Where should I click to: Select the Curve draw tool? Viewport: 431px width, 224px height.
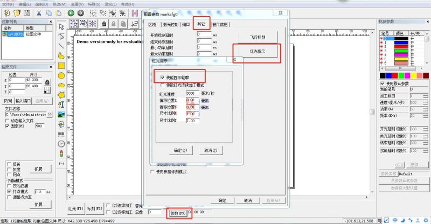point(61,55)
